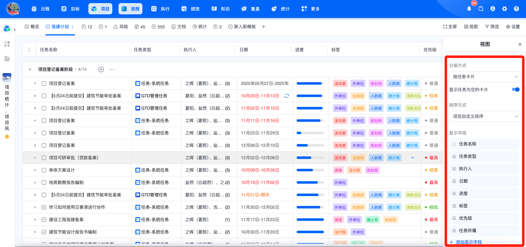Click drag handle of 任务名称 field
The height and width of the screenshot is (247, 526).
[454, 144]
